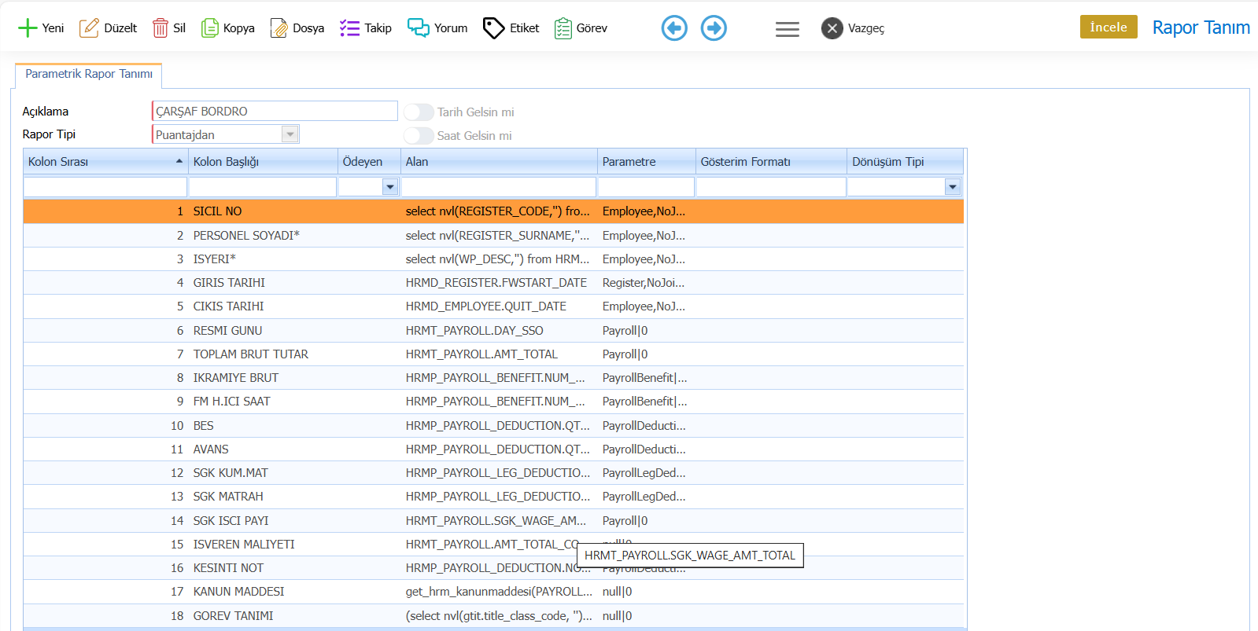The height and width of the screenshot is (631, 1258).
Task: Click the İncele button
Action: (1109, 27)
